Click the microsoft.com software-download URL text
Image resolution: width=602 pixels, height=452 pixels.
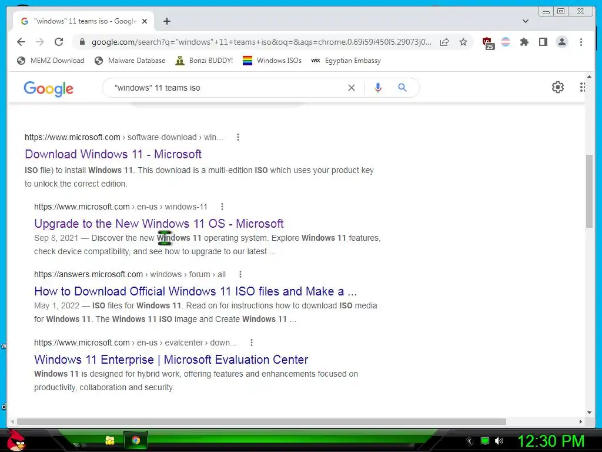click(x=123, y=137)
